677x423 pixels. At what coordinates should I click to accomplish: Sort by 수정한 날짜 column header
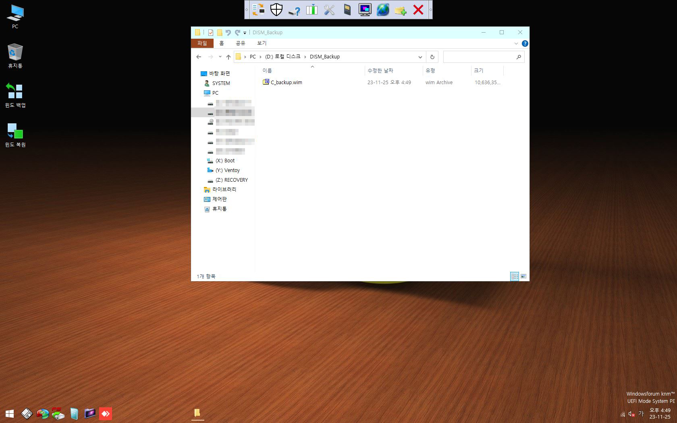pyautogui.click(x=394, y=70)
